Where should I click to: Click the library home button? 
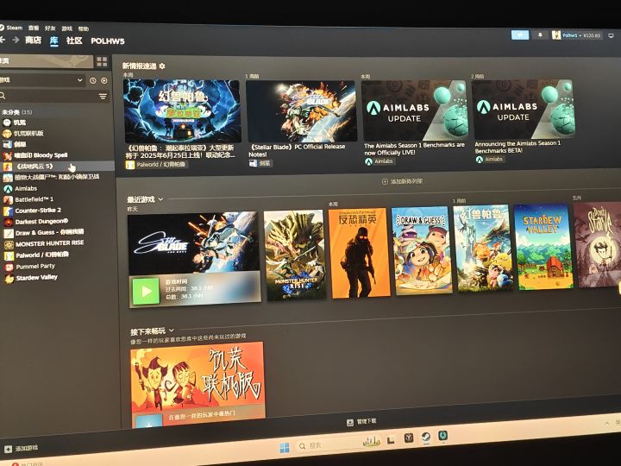point(47,61)
